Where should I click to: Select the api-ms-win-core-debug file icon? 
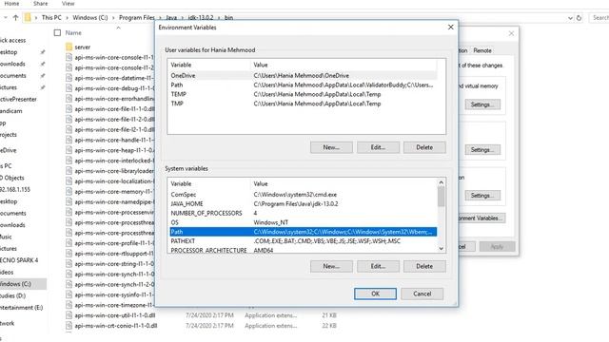(69, 88)
